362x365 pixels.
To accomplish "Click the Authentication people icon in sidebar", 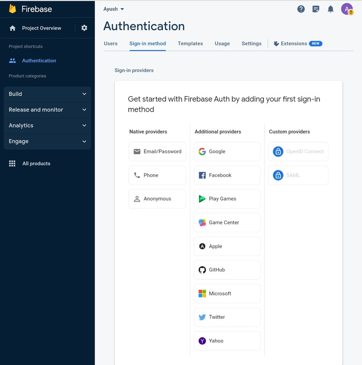I will click(x=12, y=61).
